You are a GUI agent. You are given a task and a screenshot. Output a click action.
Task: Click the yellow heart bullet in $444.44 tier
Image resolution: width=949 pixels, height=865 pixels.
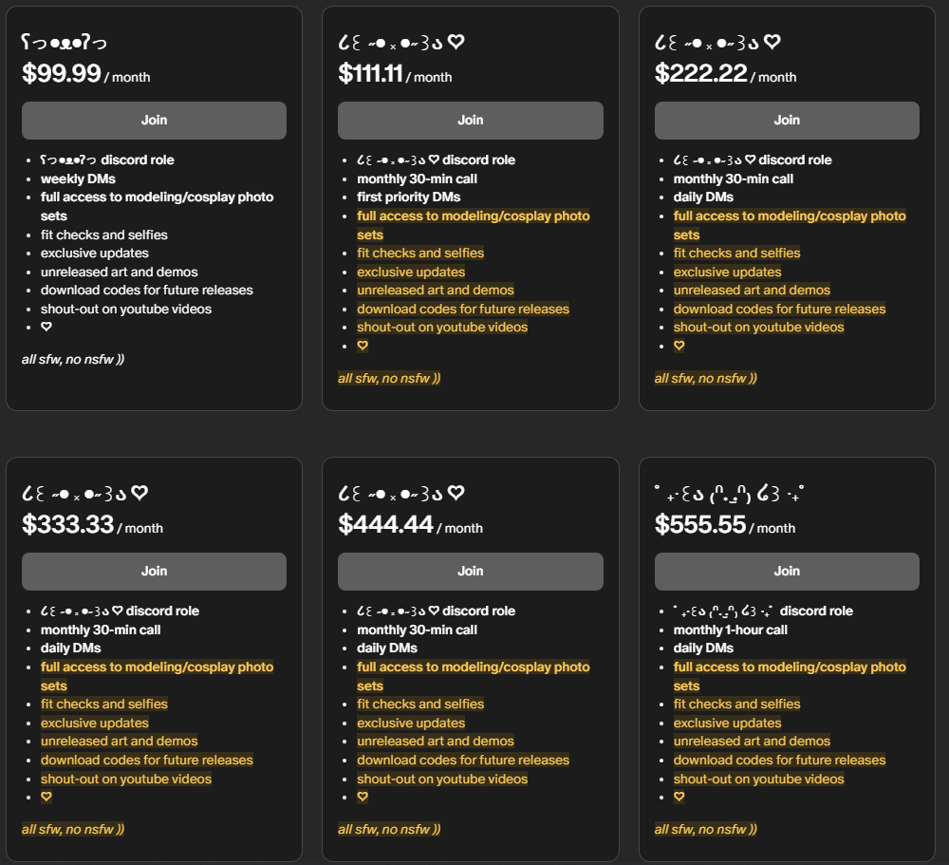pyautogui.click(x=363, y=798)
